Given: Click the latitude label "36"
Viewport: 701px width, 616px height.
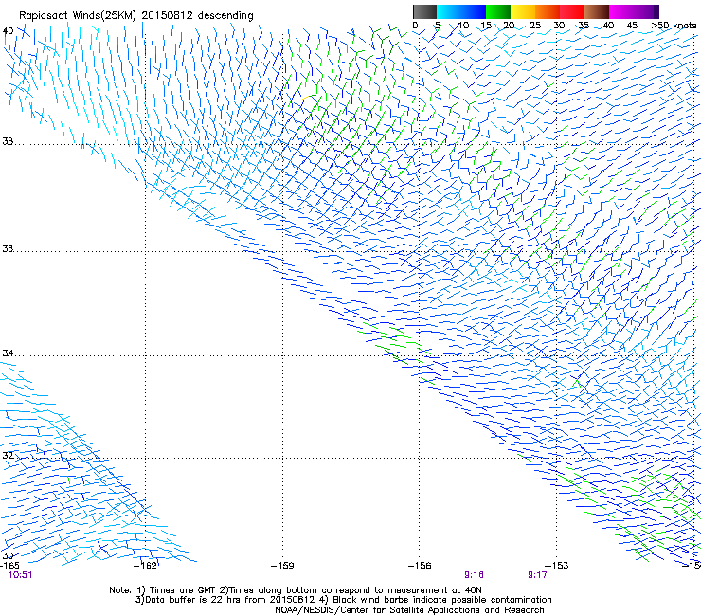Looking at the screenshot, I should click(x=8, y=248).
